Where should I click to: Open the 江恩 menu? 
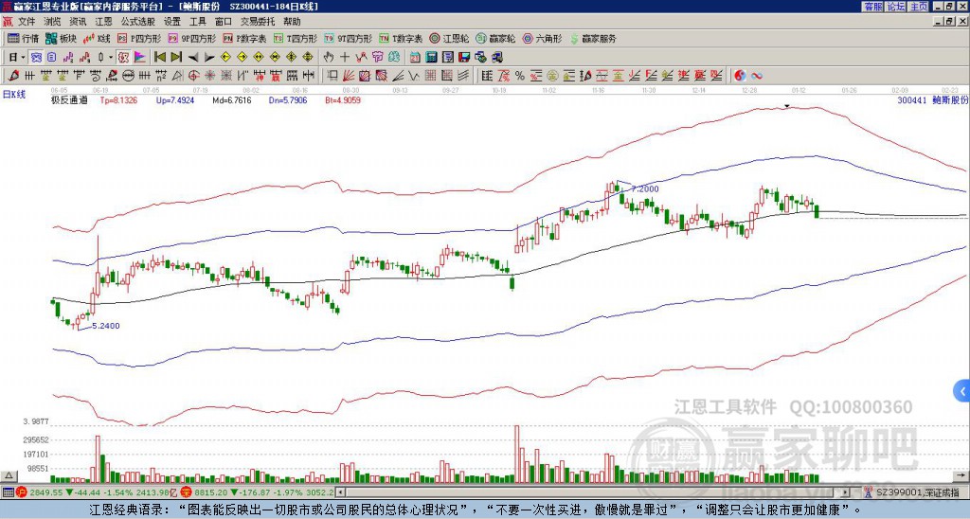tap(103, 22)
